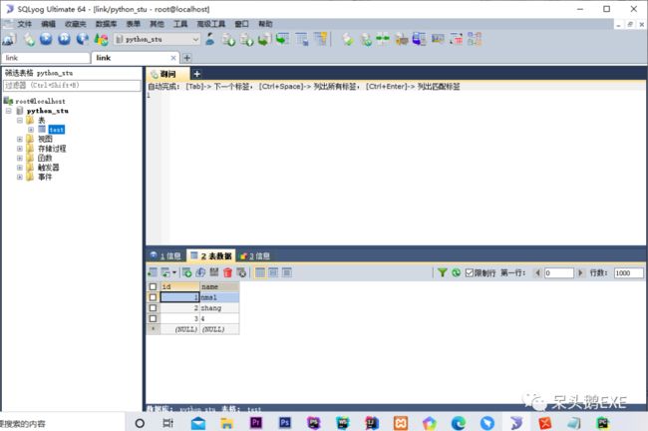Click the id column header
Screen dimensions: 648x431
(x=179, y=286)
